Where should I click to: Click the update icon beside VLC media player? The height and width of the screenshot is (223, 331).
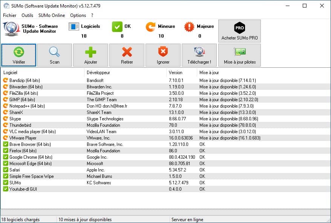point(6,131)
